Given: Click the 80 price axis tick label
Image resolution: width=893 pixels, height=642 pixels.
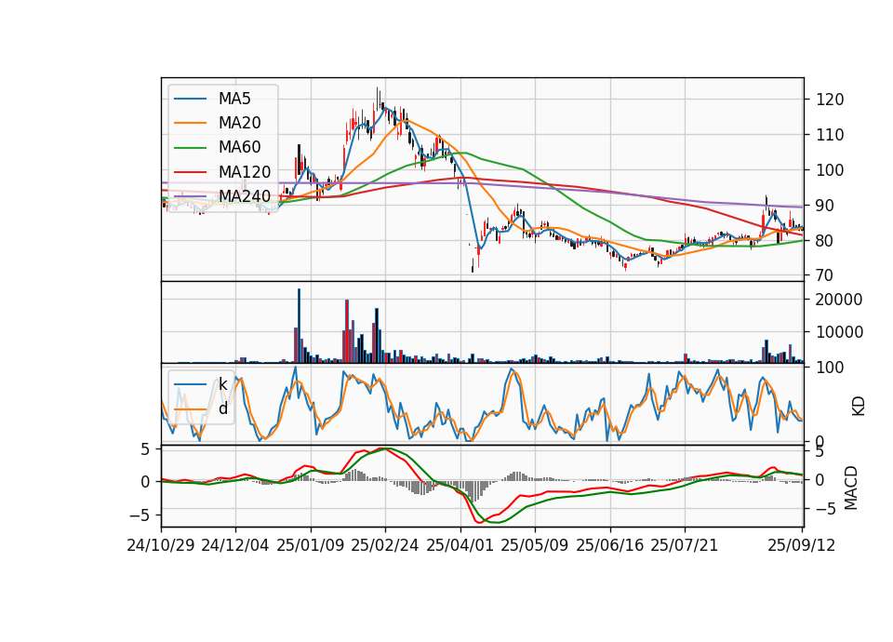Looking at the screenshot, I should [825, 241].
